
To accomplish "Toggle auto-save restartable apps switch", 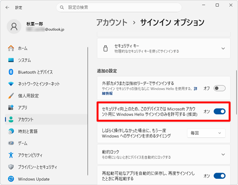I will coord(219,176).
